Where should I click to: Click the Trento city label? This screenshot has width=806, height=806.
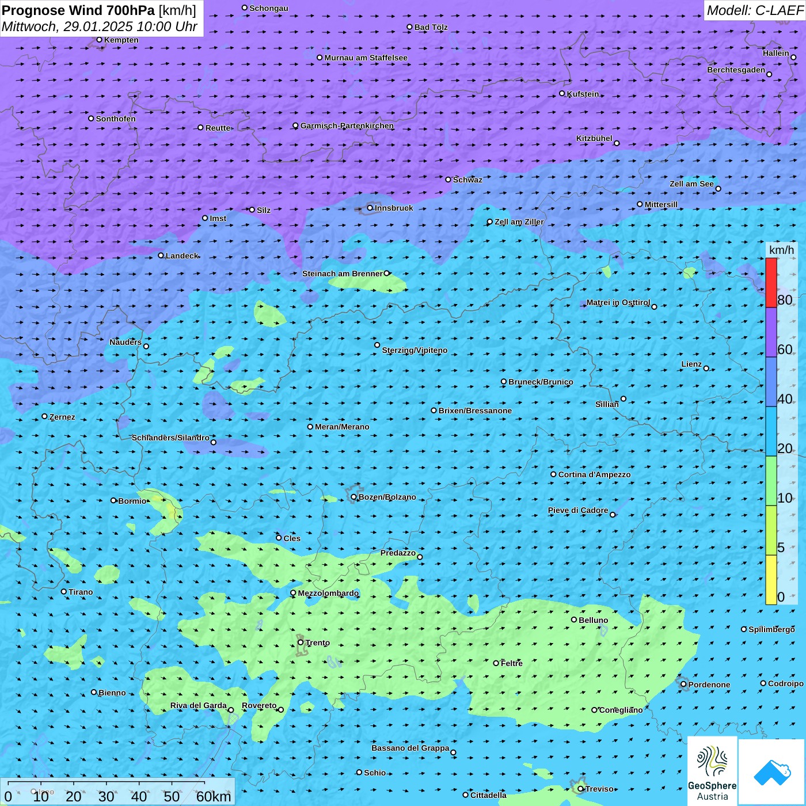[x=318, y=642]
